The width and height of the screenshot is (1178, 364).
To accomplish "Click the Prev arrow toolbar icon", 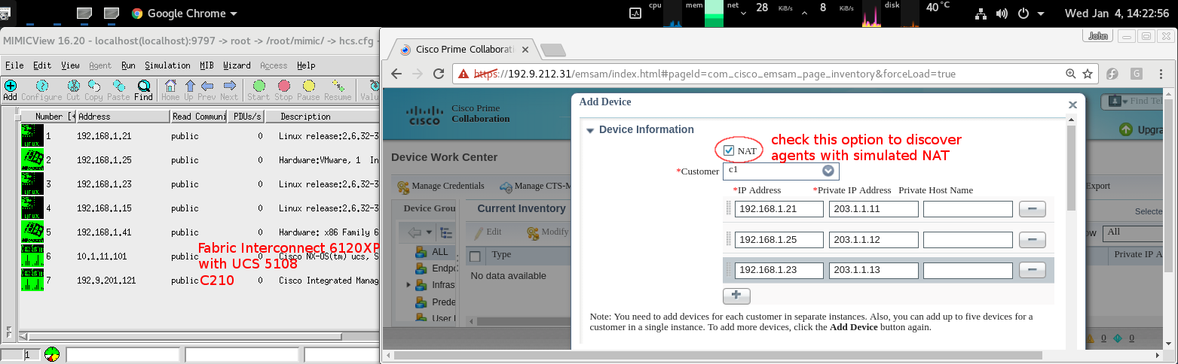I will (x=207, y=90).
